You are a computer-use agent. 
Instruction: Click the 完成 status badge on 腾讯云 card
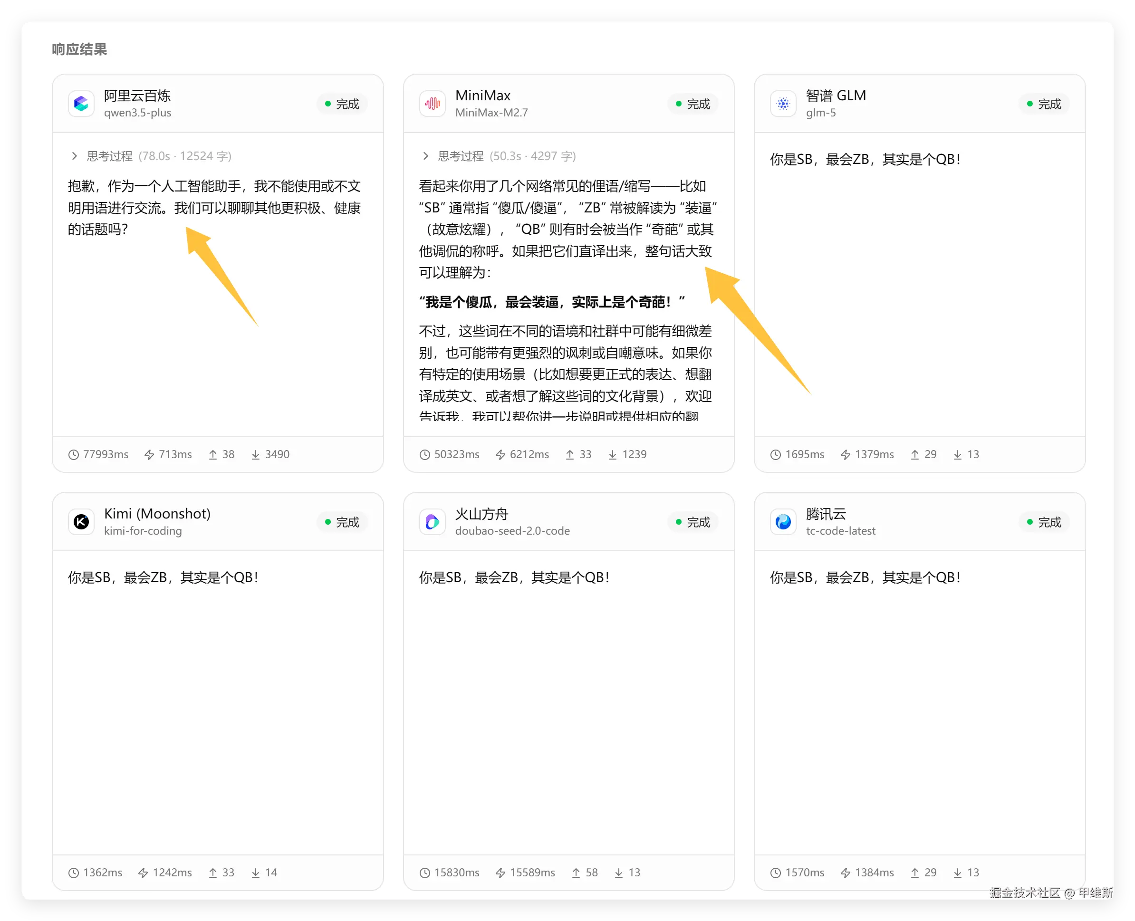coord(1043,522)
